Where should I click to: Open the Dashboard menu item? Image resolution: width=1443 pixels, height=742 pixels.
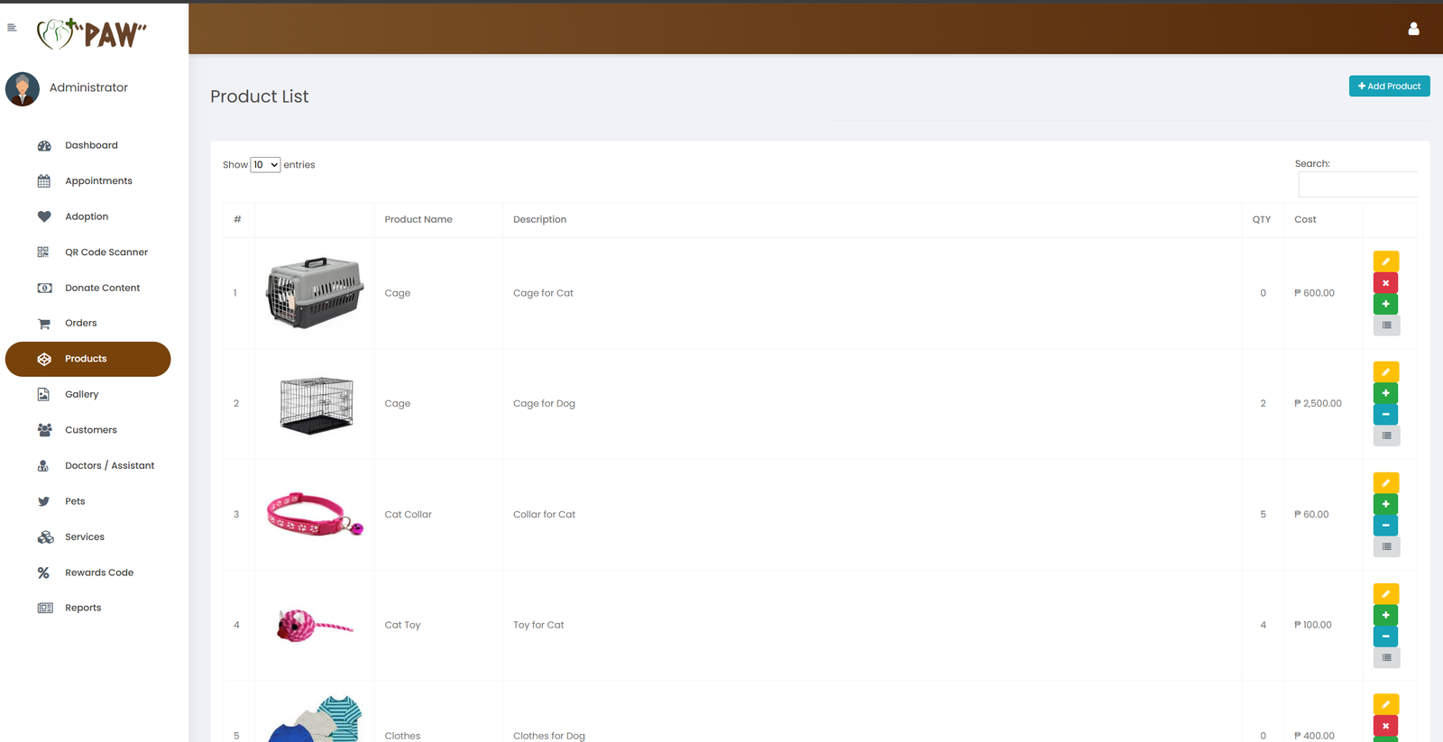click(x=91, y=145)
